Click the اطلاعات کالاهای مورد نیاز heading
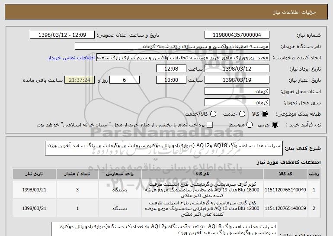 click(288, 163)
